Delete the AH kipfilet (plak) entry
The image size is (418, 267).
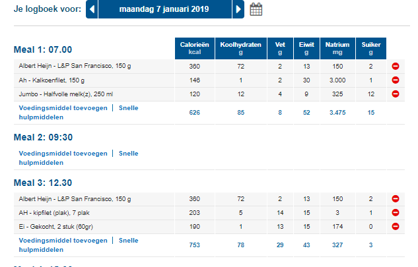396,212
